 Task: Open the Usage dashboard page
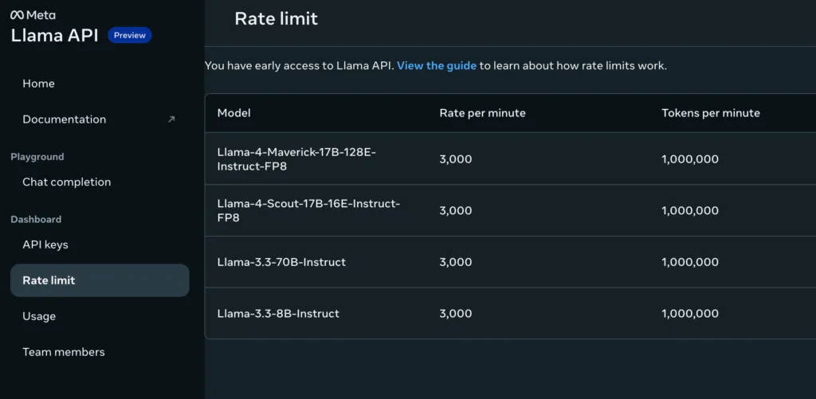39,316
